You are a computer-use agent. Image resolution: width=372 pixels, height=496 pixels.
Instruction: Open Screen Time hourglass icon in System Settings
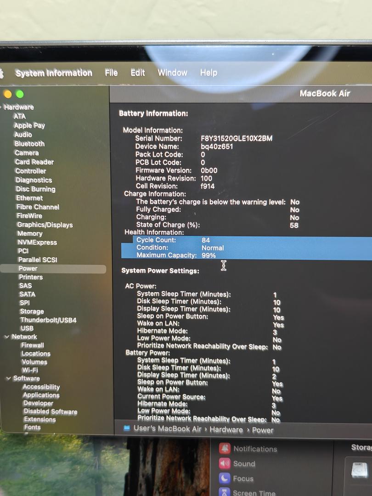tap(224, 492)
